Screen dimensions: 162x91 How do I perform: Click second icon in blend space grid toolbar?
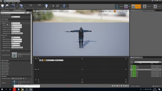[x=42, y=60]
